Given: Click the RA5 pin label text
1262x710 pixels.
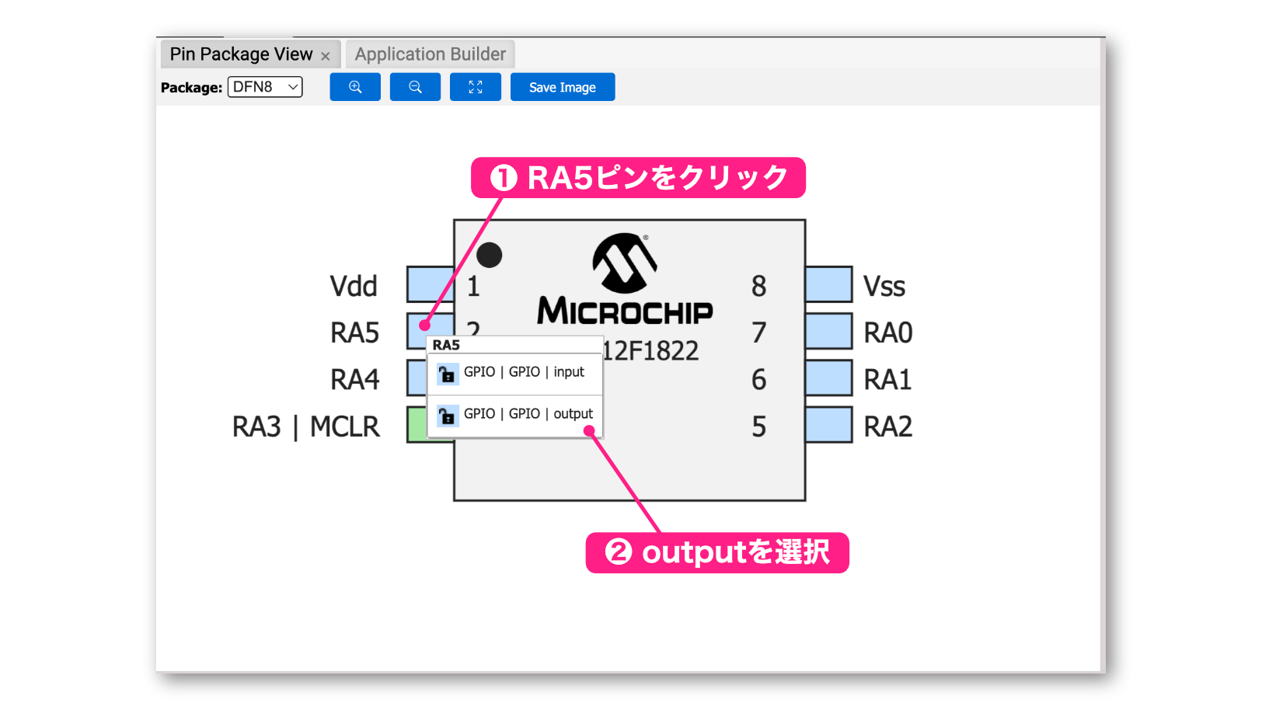Looking at the screenshot, I should click(x=355, y=332).
